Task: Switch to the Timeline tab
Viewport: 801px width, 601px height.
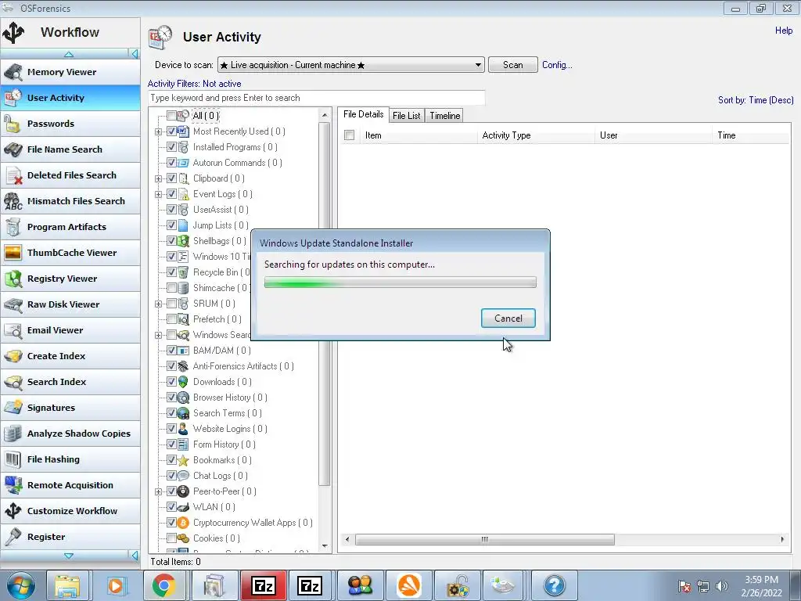Action: click(x=445, y=116)
